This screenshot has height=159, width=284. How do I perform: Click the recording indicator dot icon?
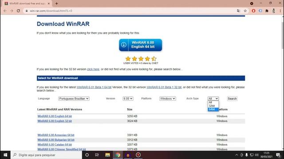[x=252, y=4]
